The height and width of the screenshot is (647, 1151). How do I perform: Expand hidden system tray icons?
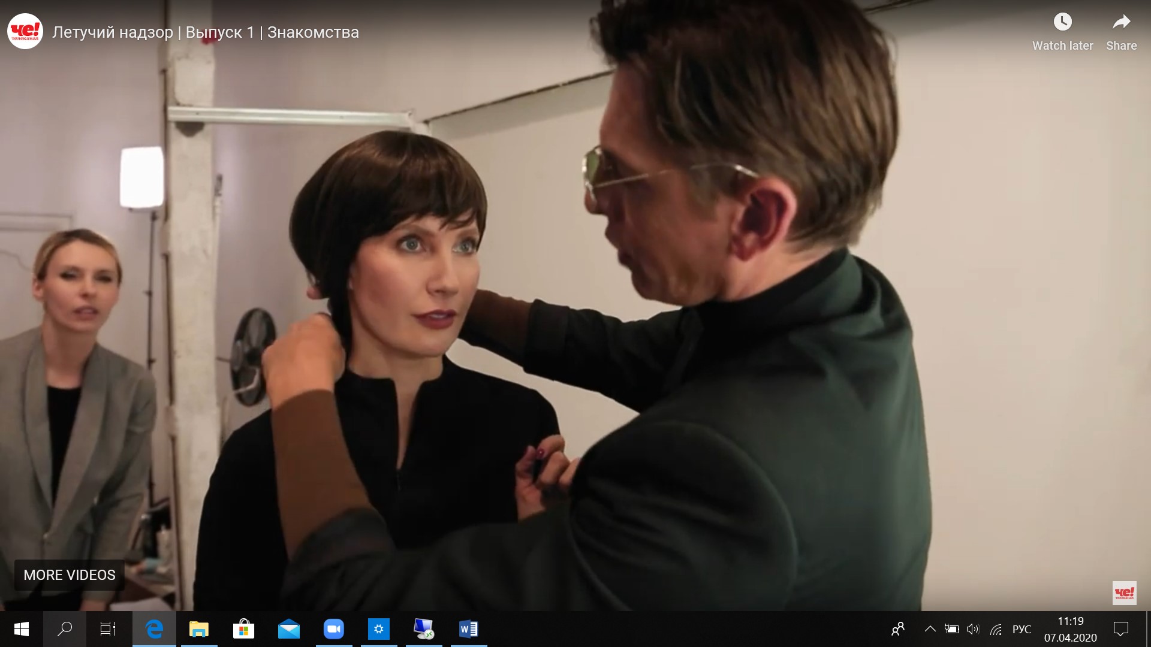point(930,629)
